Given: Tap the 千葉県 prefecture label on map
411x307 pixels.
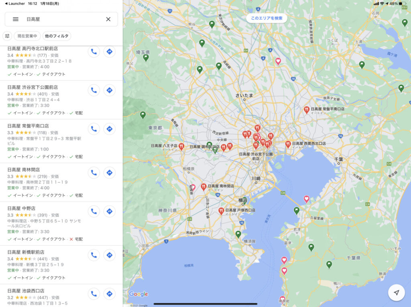Looking at the screenshot, I should (353, 258).
